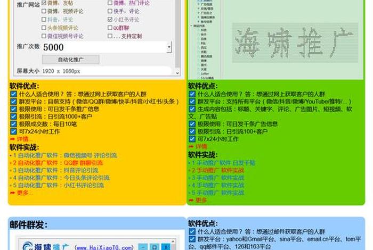Open the 推广次数 dropdown arrow
The width and height of the screenshot is (373, 250).
click(x=169, y=47)
